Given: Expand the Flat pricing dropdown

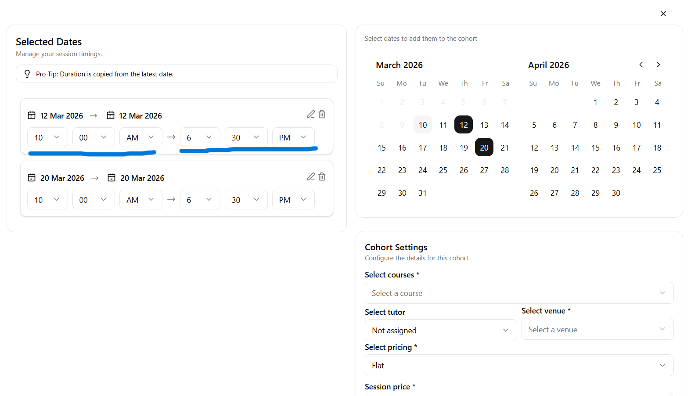Looking at the screenshot, I should [x=519, y=365].
